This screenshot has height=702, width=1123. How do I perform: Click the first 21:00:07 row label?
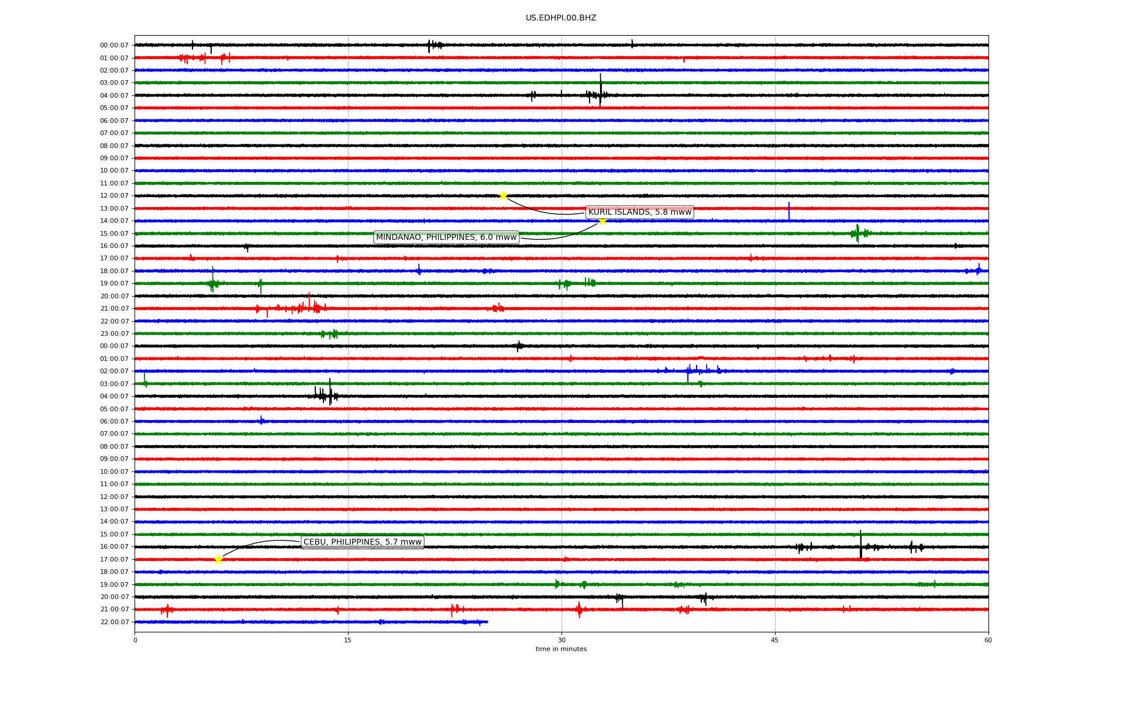[x=114, y=309]
